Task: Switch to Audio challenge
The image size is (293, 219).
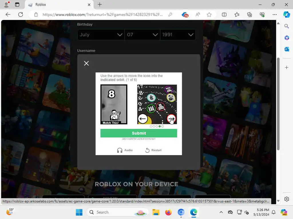Action: (125, 150)
